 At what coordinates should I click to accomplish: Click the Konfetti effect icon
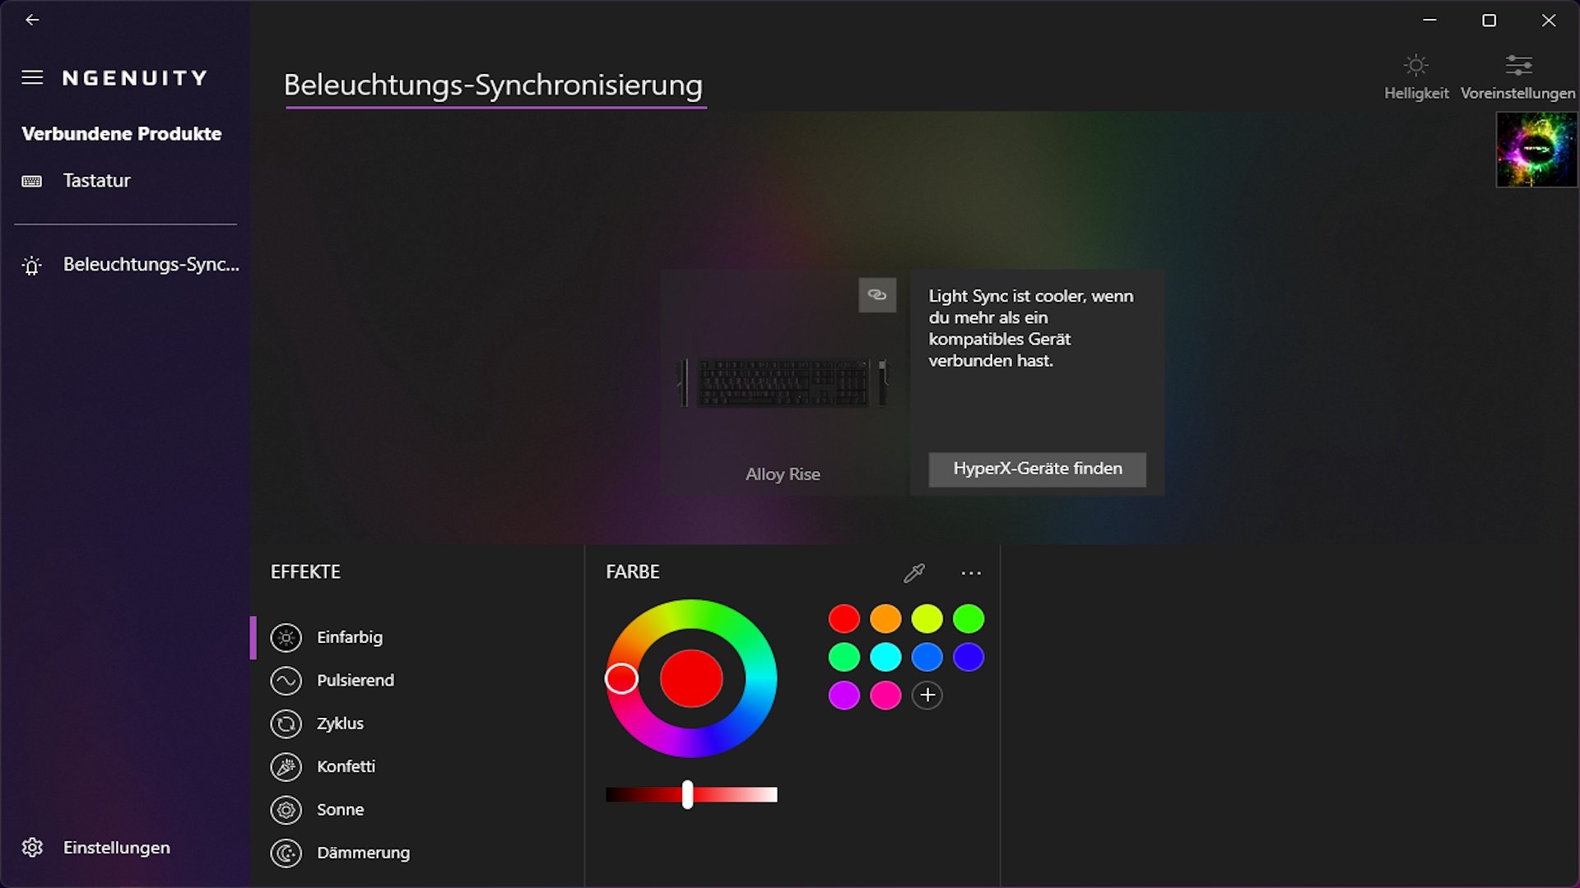pyautogui.click(x=286, y=767)
